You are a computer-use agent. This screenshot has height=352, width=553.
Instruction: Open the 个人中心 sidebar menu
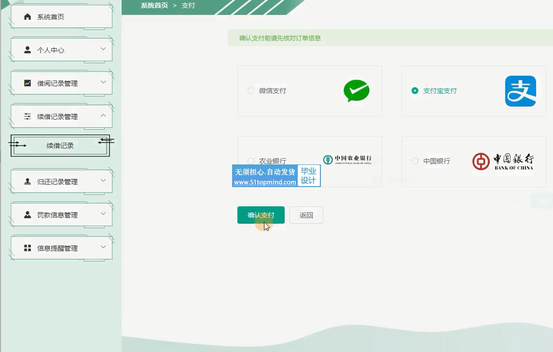point(62,50)
